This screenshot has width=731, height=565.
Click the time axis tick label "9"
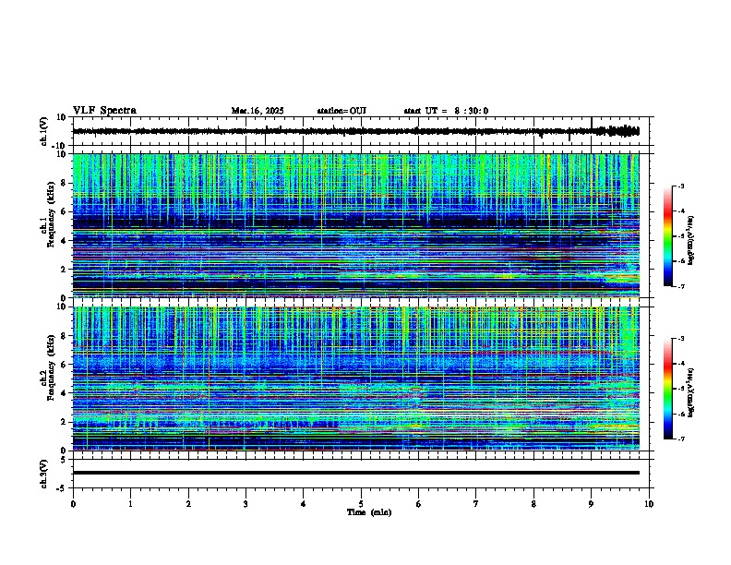pos(591,504)
